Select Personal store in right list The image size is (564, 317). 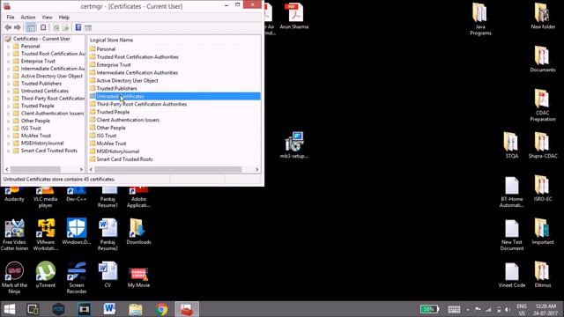pos(106,49)
